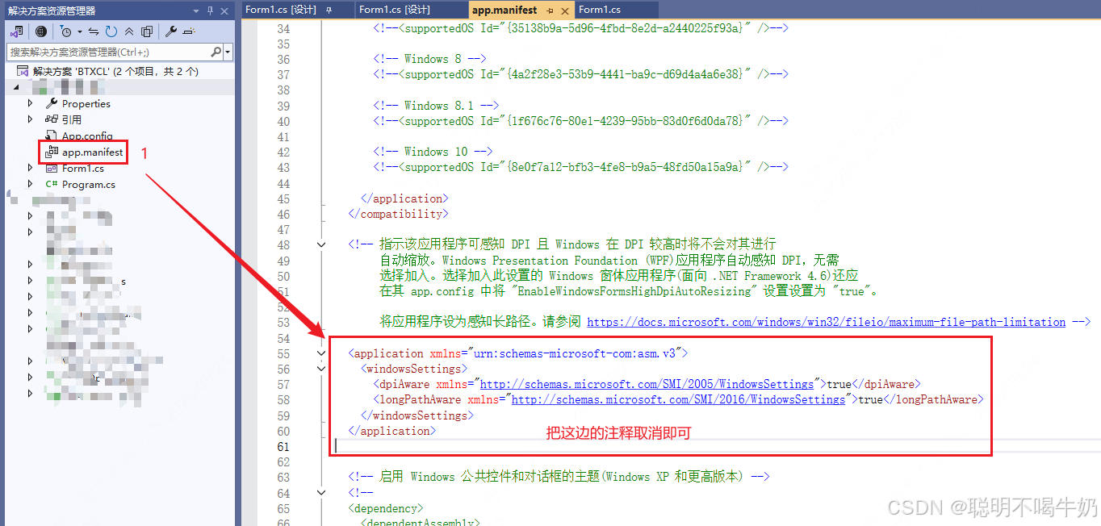Open the SMI/2005/WindowsSettings schema link
Image resolution: width=1101 pixels, height=526 pixels.
click(647, 384)
